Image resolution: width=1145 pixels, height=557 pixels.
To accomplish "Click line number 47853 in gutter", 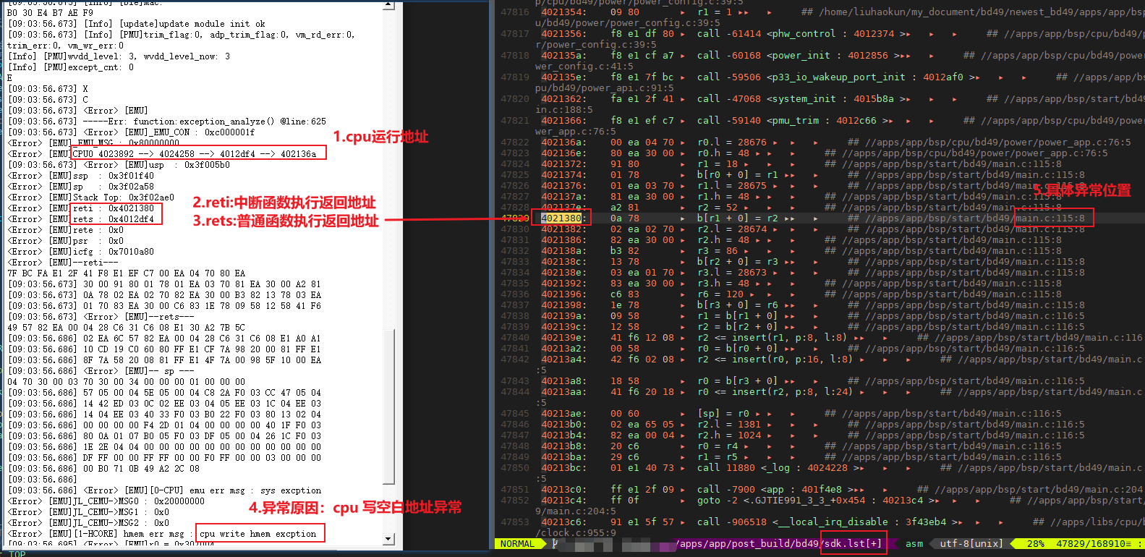I will (x=514, y=522).
